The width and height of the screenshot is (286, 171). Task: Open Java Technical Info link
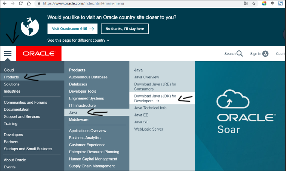(150, 108)
